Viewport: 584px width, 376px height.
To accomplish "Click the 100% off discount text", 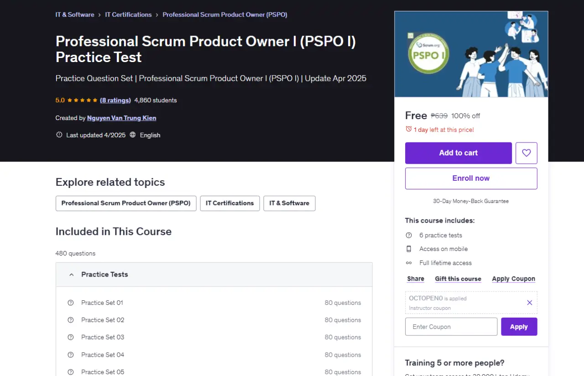I will 466,116.
